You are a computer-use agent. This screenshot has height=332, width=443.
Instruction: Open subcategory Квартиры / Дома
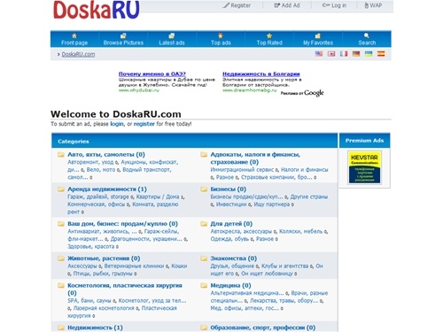pos(158,197)
